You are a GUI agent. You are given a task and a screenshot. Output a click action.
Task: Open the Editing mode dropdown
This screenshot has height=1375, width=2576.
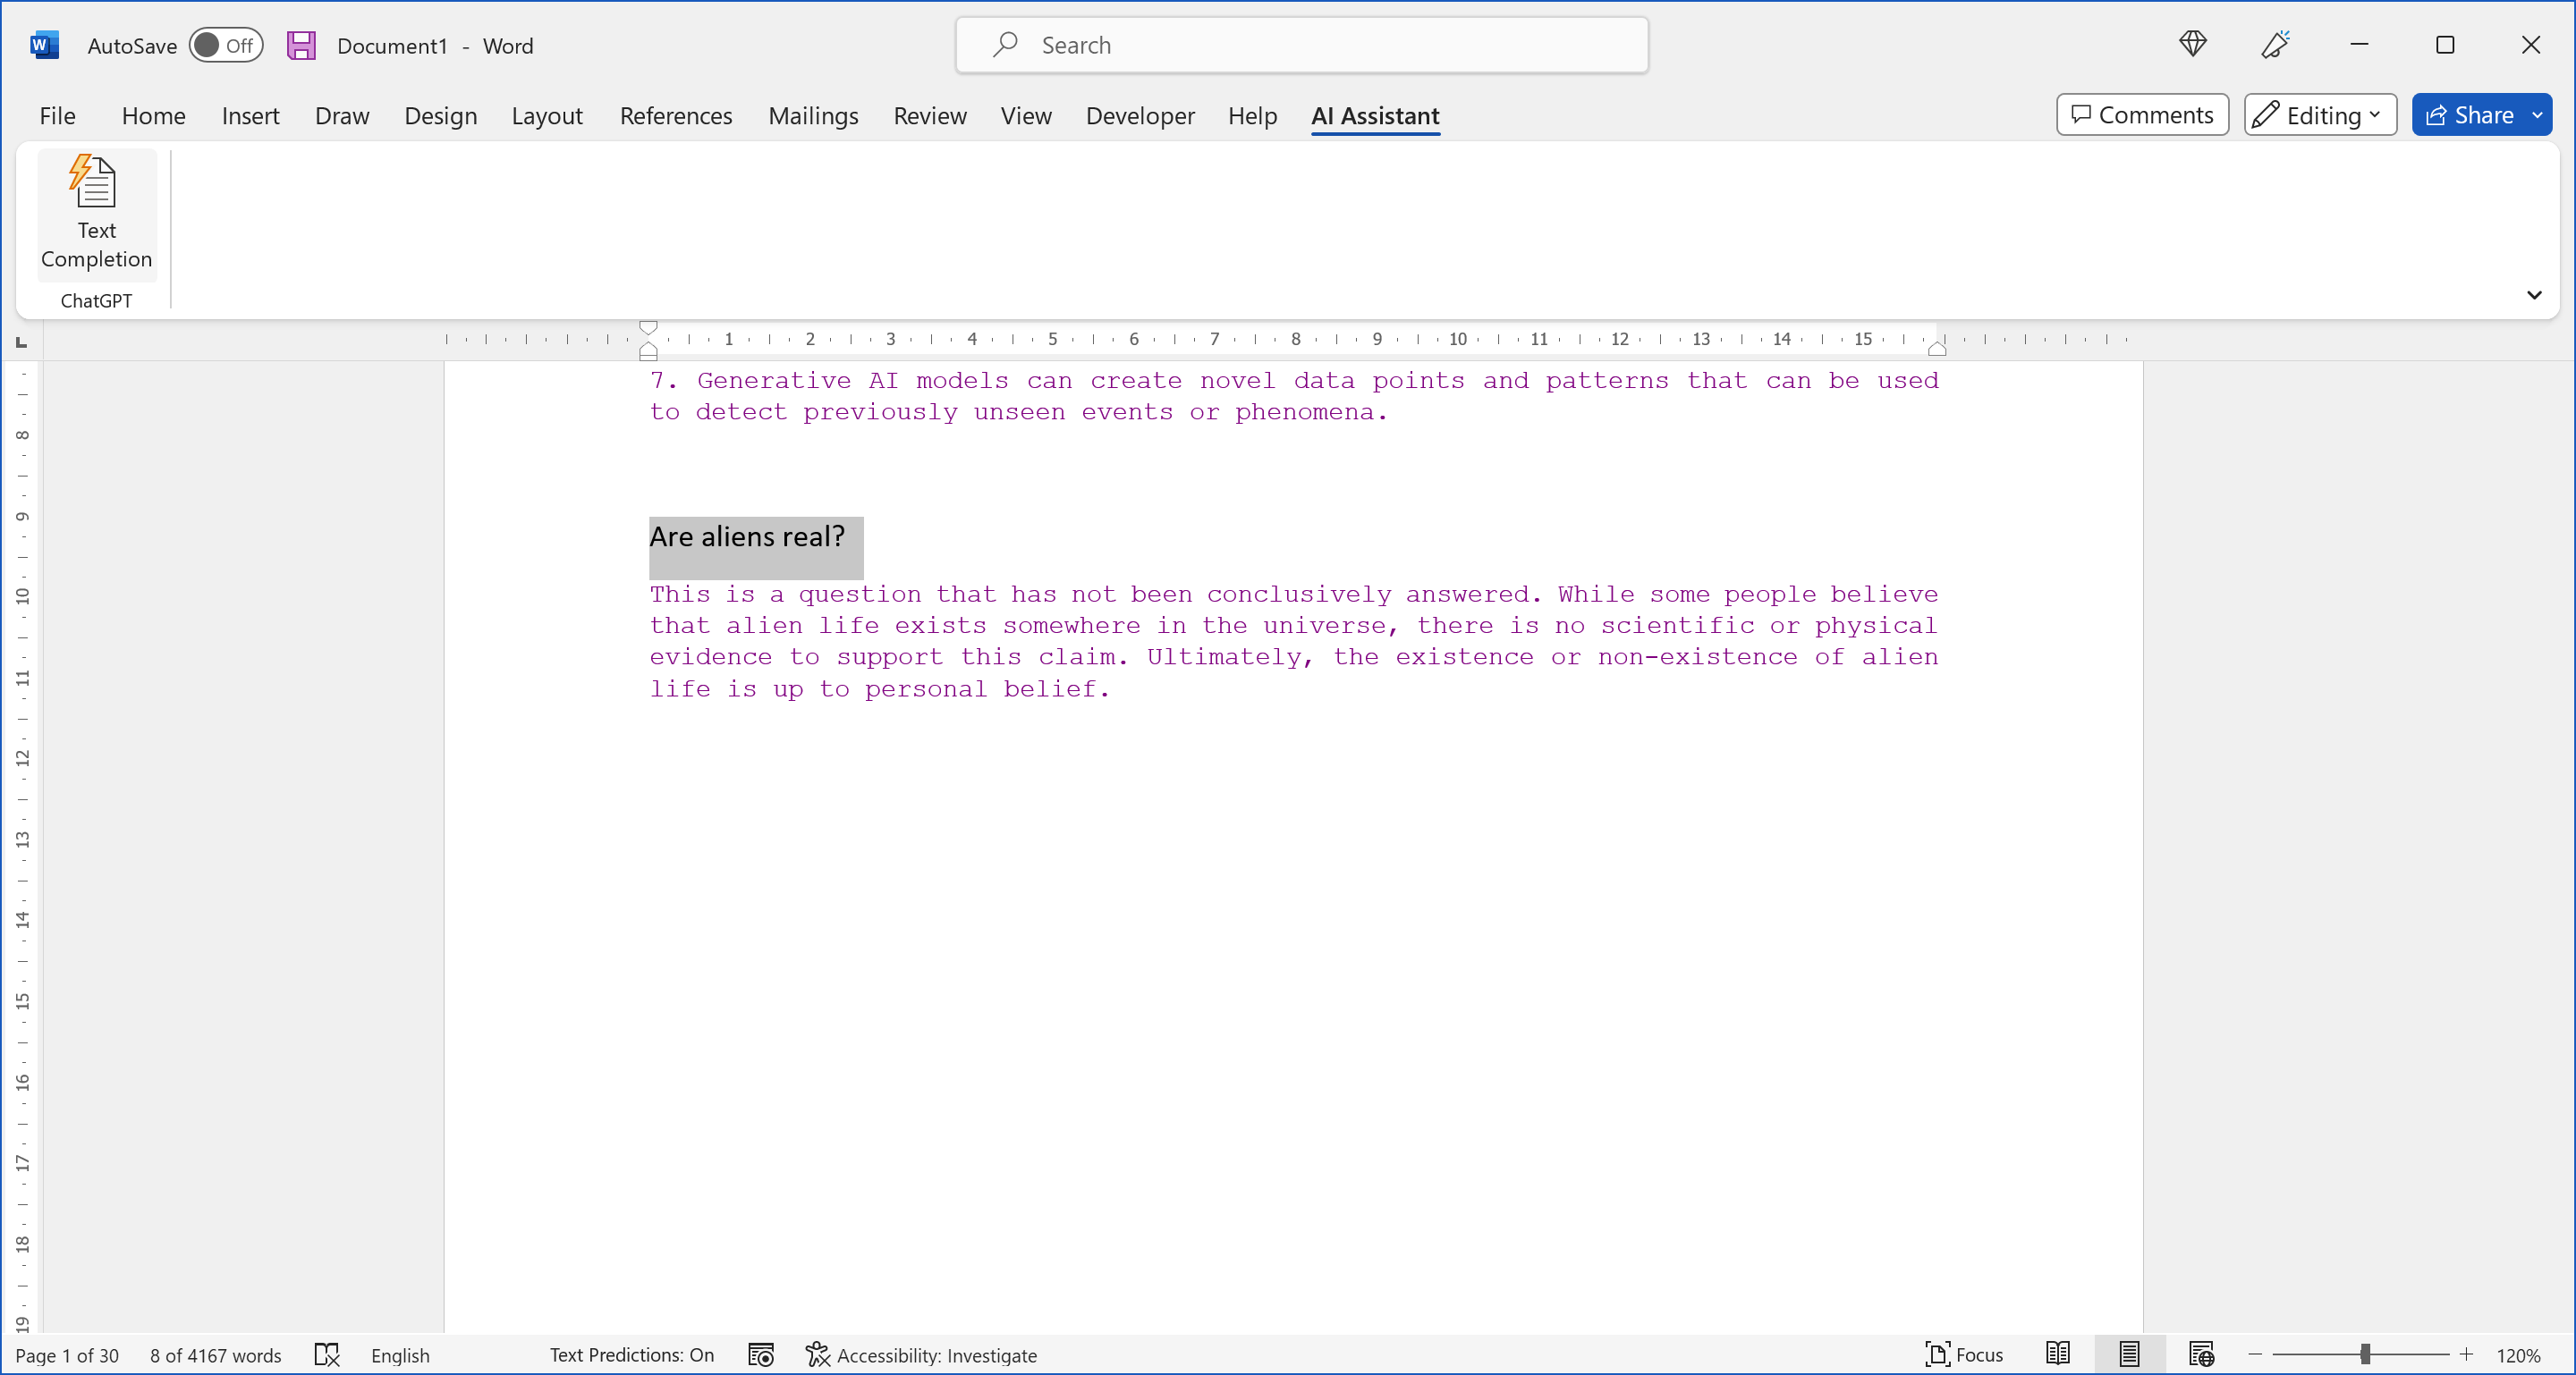pyautogui.click(x=2319, y=115)
